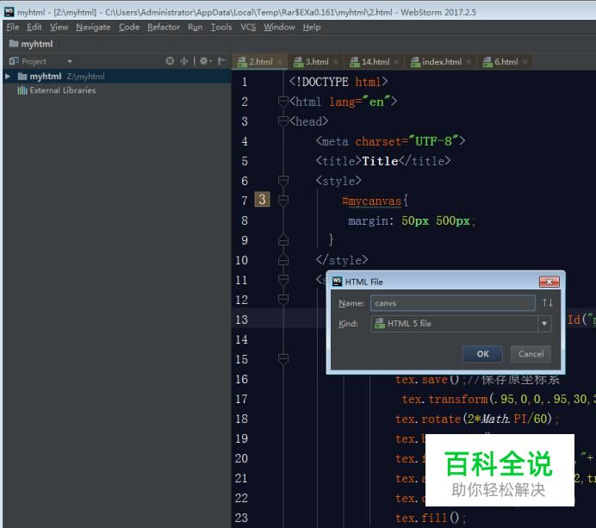Close the HTML File dialog
This screenshot has width=596, height=528.
549,282
